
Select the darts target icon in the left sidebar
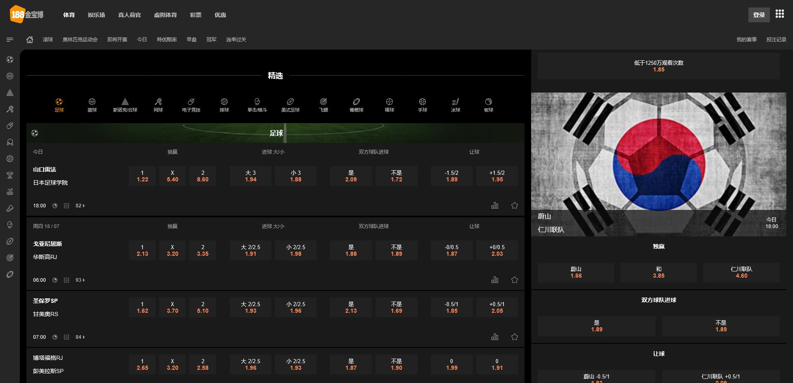10,258
